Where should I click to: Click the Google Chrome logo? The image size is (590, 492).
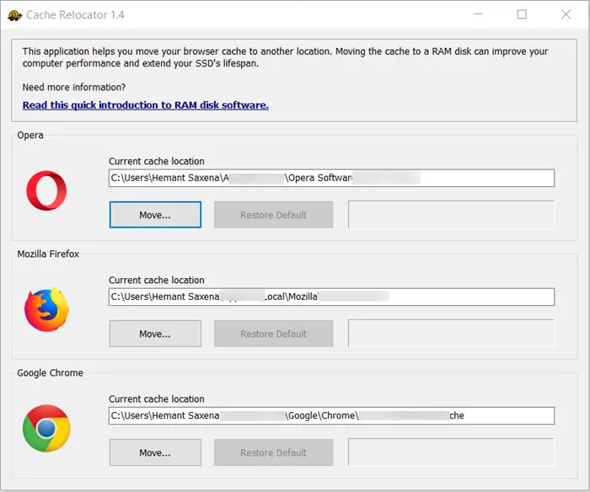click(x=46, y=429)
